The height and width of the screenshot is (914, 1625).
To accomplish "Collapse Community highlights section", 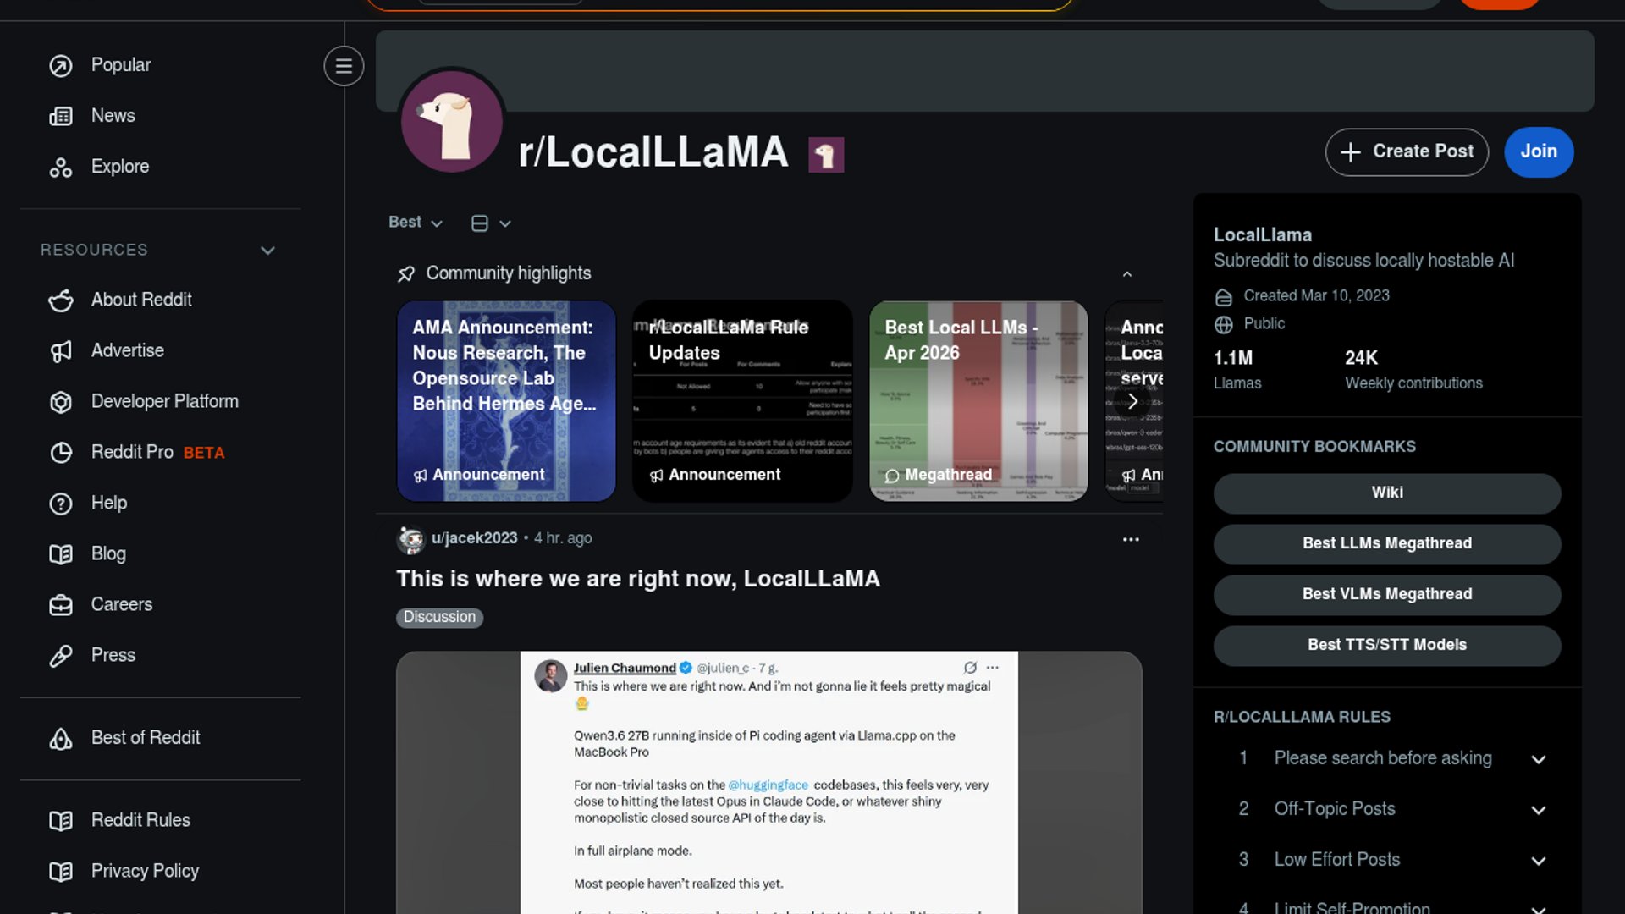I will [1126, 274].
